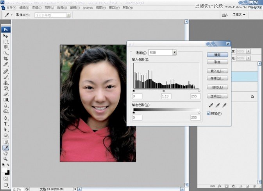Open the 通道 channel RGB dropdown

tap(175, 52)
